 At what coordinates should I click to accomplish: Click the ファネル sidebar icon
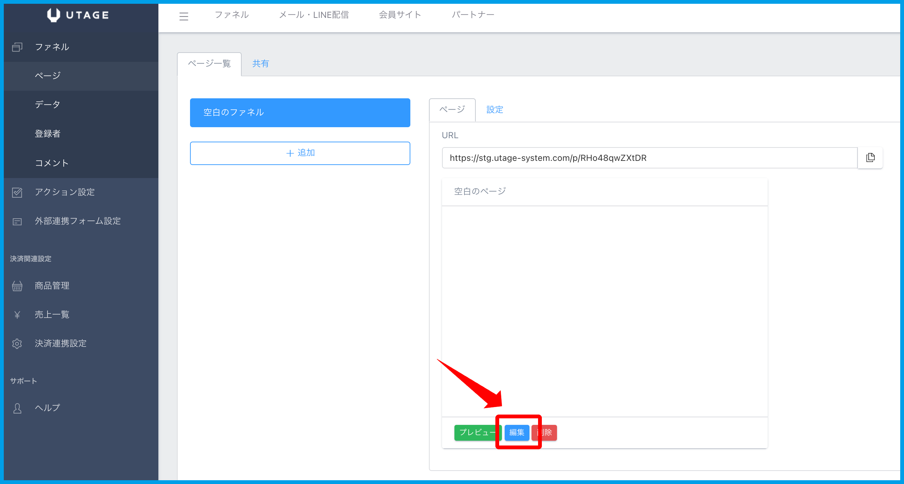click(x=17, y=47)
